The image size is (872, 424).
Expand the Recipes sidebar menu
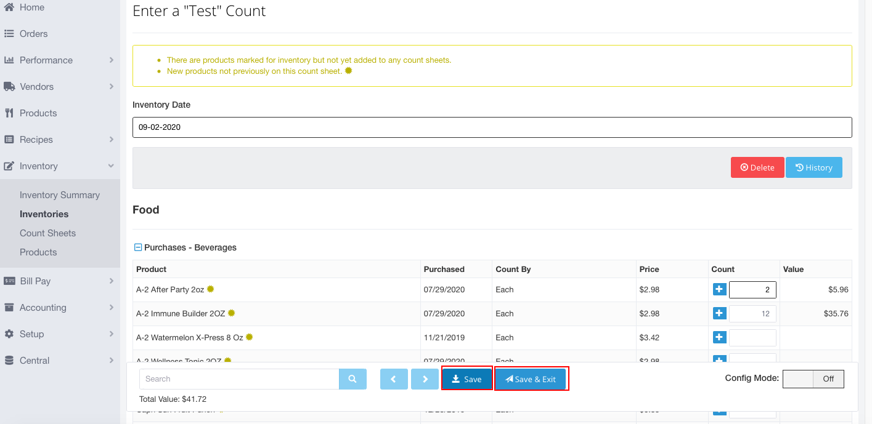tap(111, 140)
